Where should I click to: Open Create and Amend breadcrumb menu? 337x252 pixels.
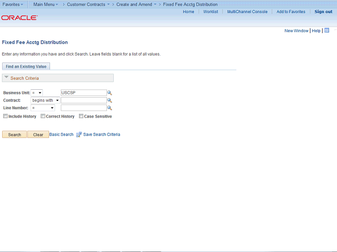tap(136, 4)
